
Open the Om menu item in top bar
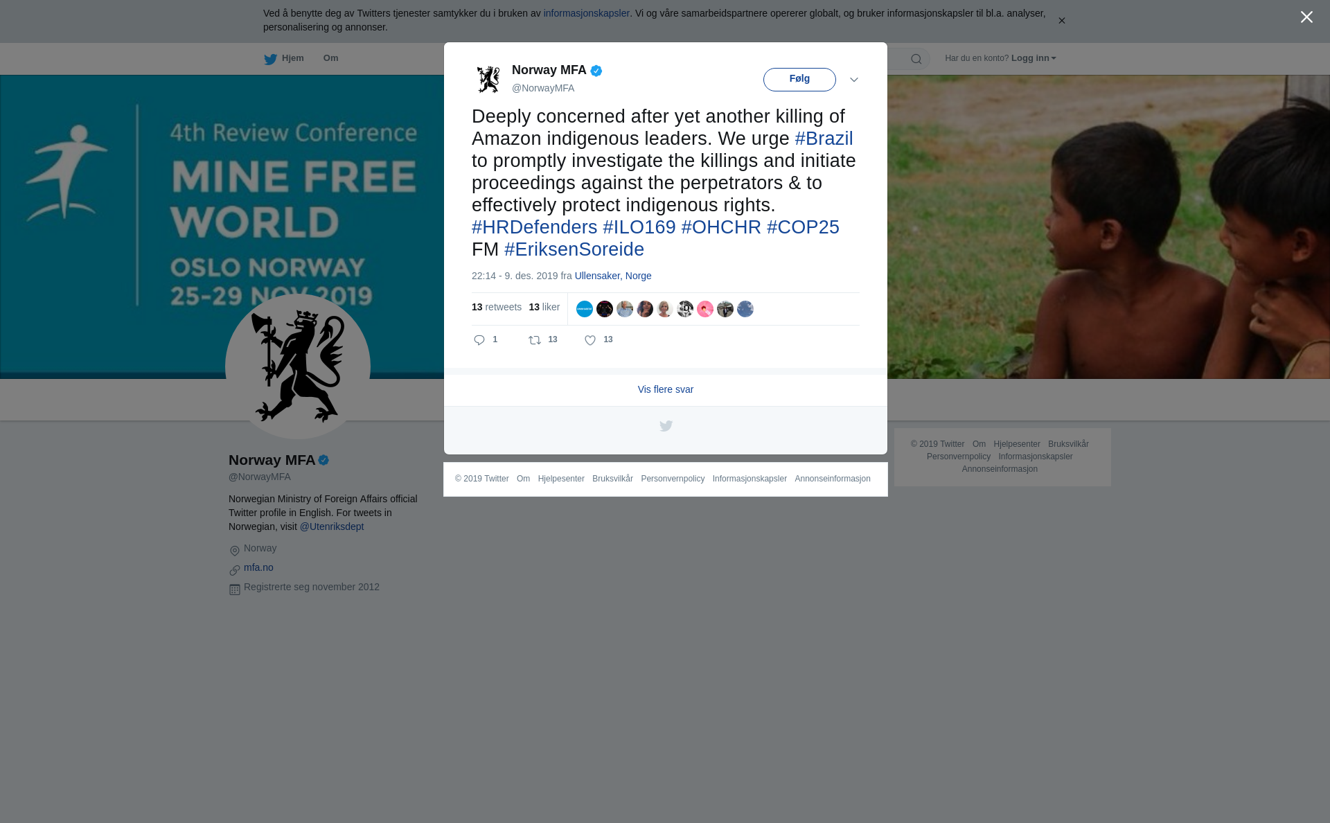coord(330,58)
